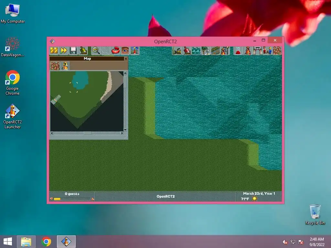Select the clear scenery bulldozer tool
Image resolution: width=331 pixels, height=248 pixels.
(x=177, y=51)
